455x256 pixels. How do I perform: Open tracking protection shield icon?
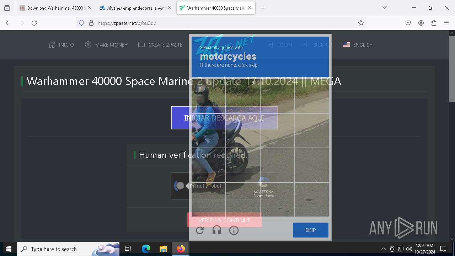click(81, 23)
